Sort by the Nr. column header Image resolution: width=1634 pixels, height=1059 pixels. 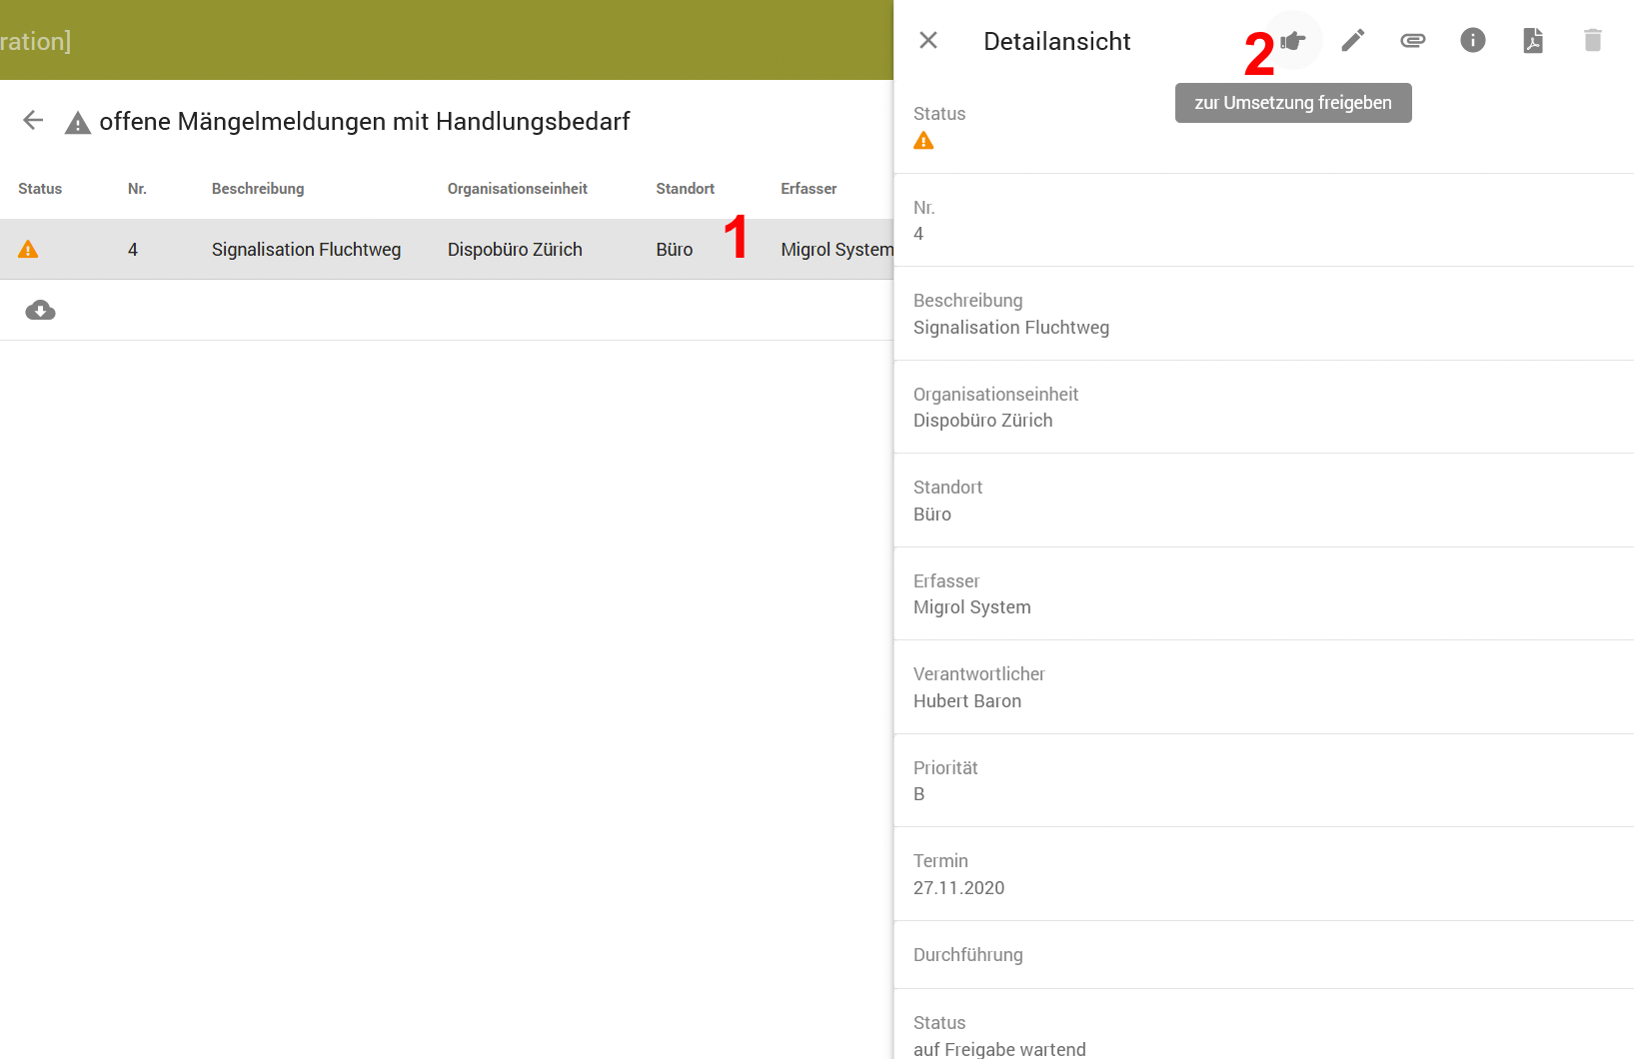point(137,189)
